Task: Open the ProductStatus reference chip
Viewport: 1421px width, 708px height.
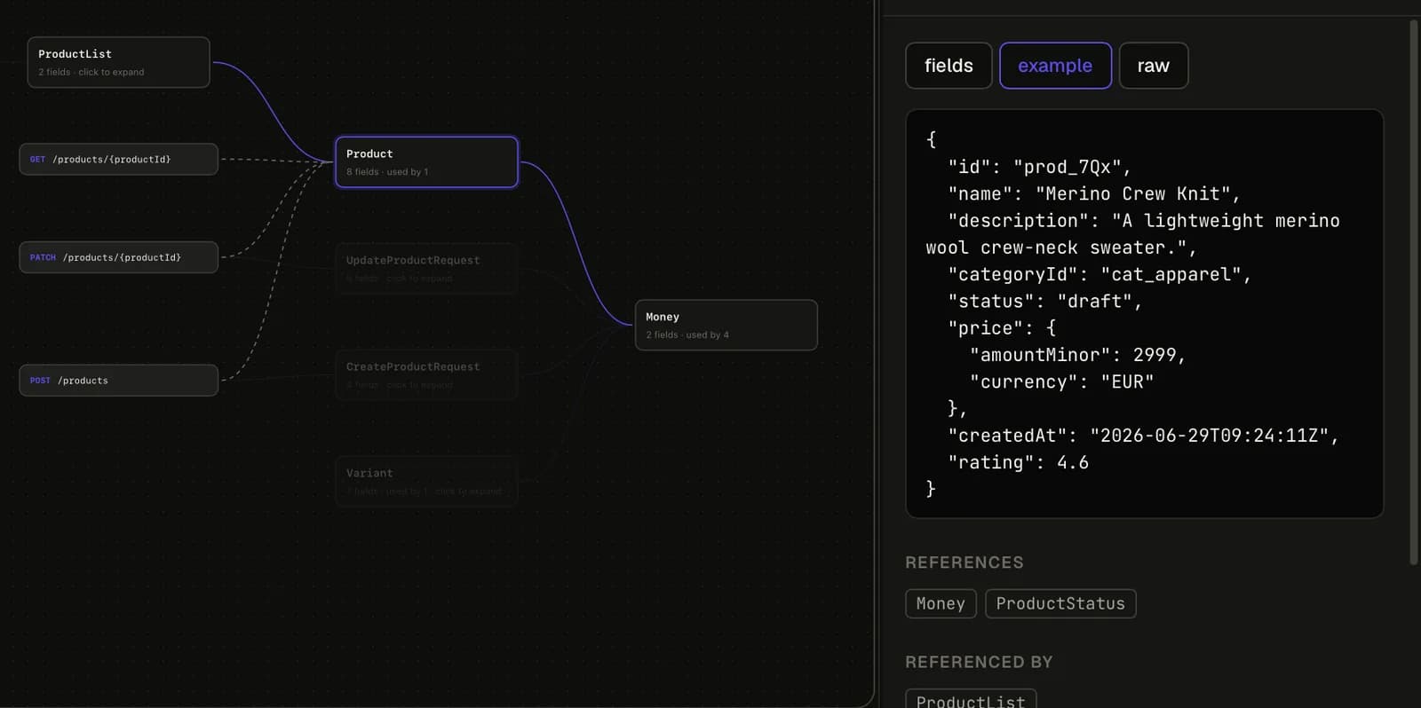Action: 1060,603
